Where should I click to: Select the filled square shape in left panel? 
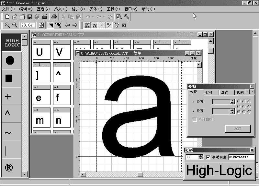point(9,78)
